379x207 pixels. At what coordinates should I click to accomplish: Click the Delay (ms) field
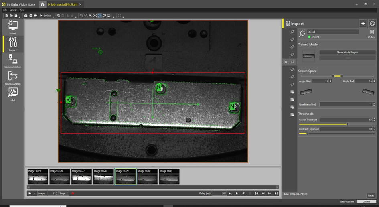pos(219,193)
